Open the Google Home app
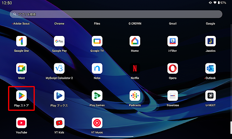The width and height of the screenshot is (232, 139). click(x=135, y=41)
